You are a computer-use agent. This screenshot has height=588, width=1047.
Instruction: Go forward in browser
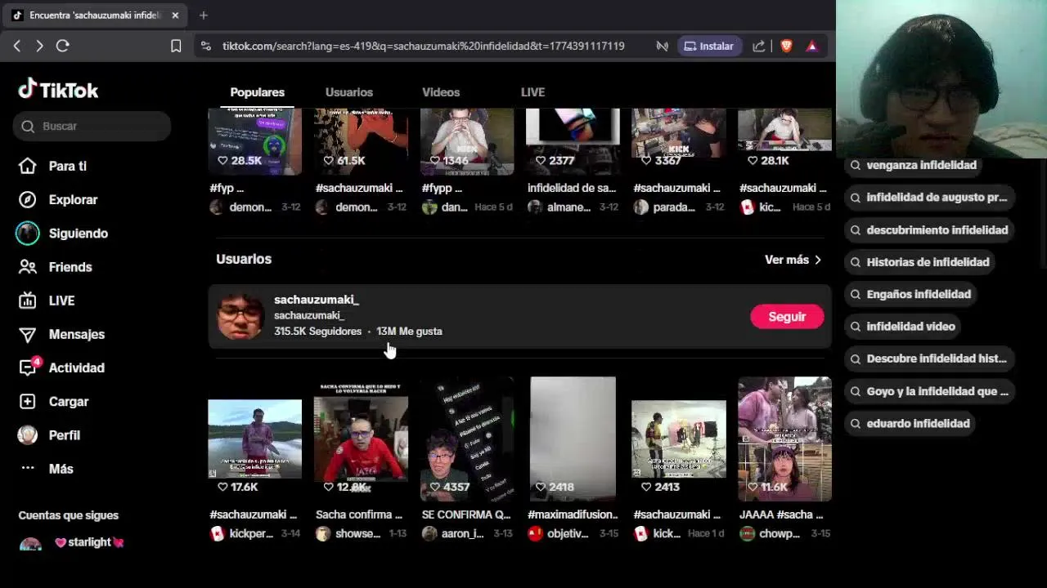[x=39, y=46]
